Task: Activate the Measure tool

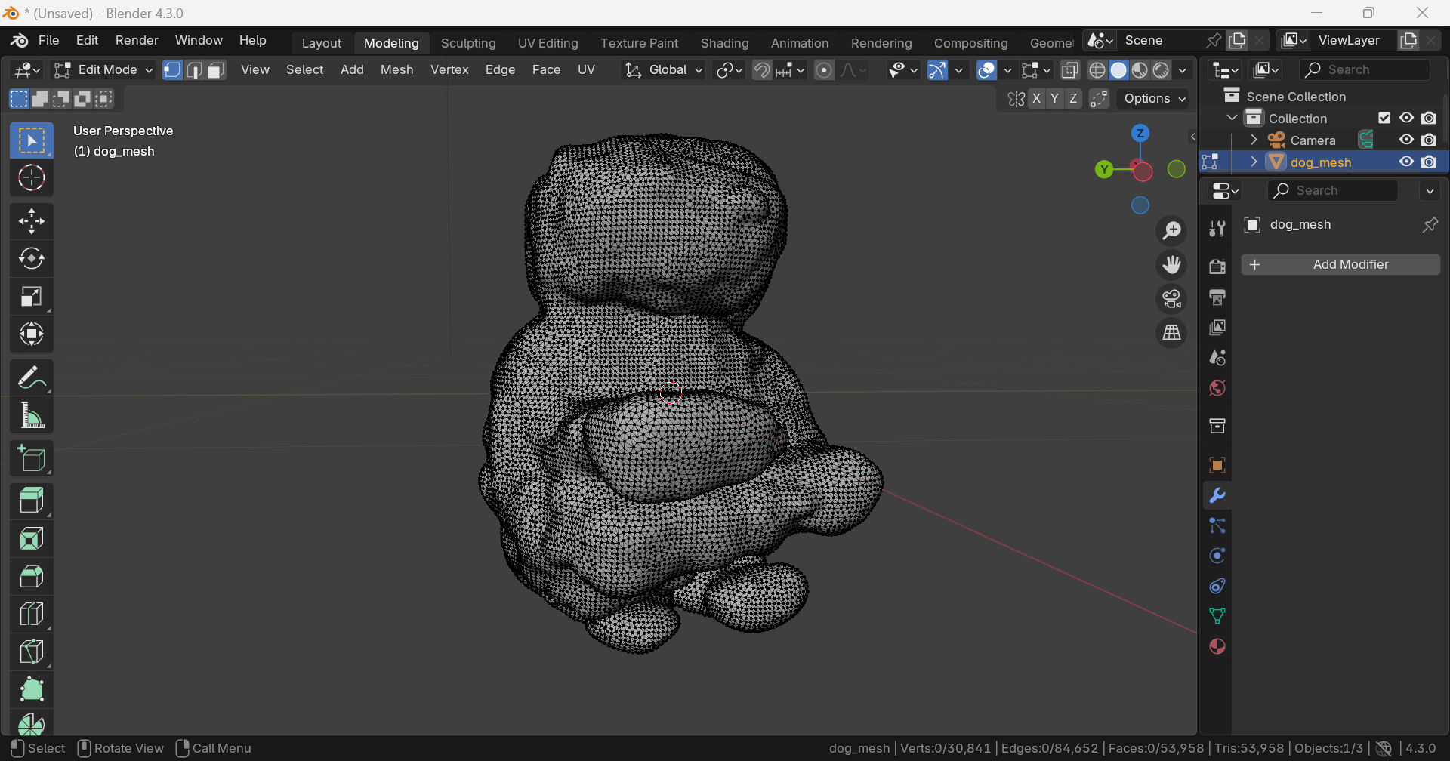Action: click(31, 416)
